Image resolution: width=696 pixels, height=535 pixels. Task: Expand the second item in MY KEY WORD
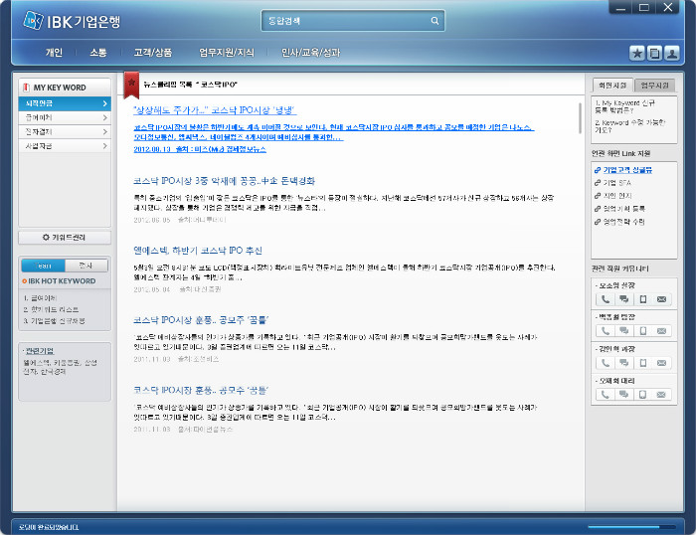tap(64, 117)
